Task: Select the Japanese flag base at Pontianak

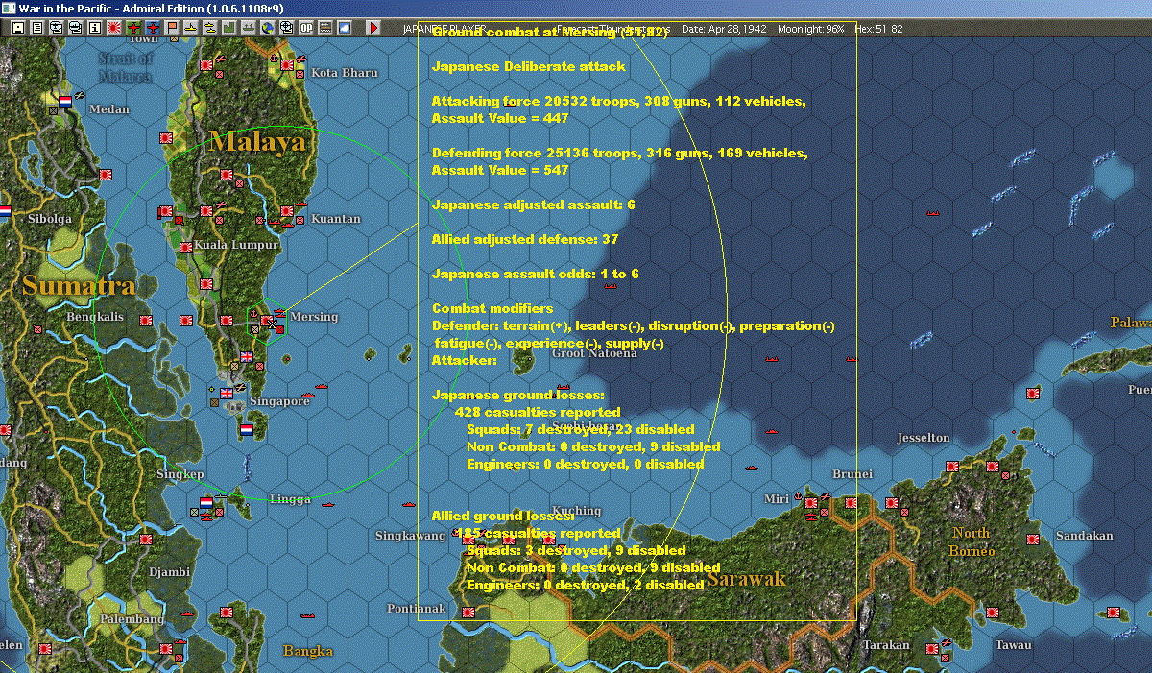Action: tap(468, 611)
